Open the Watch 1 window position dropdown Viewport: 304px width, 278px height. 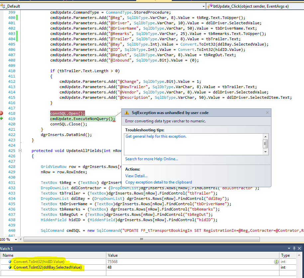tap(289, 248)
